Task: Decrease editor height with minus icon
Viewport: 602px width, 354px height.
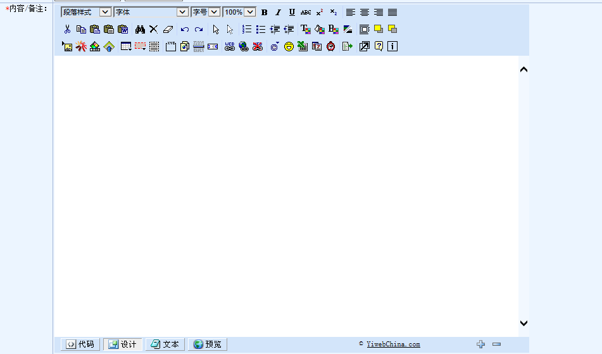Action: point(496,345)
